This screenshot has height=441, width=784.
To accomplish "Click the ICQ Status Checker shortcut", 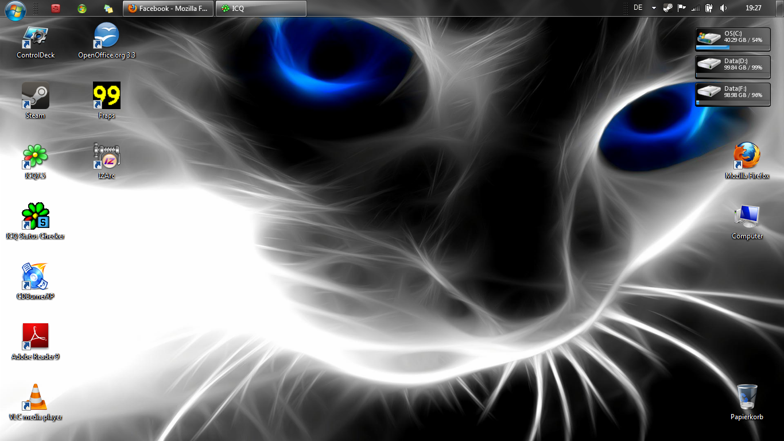I will point(36,217).
